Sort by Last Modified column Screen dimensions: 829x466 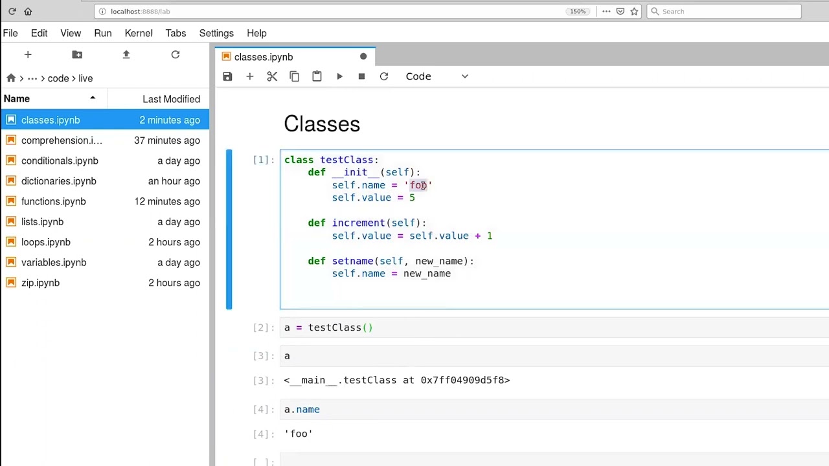(x=171, y=99)
